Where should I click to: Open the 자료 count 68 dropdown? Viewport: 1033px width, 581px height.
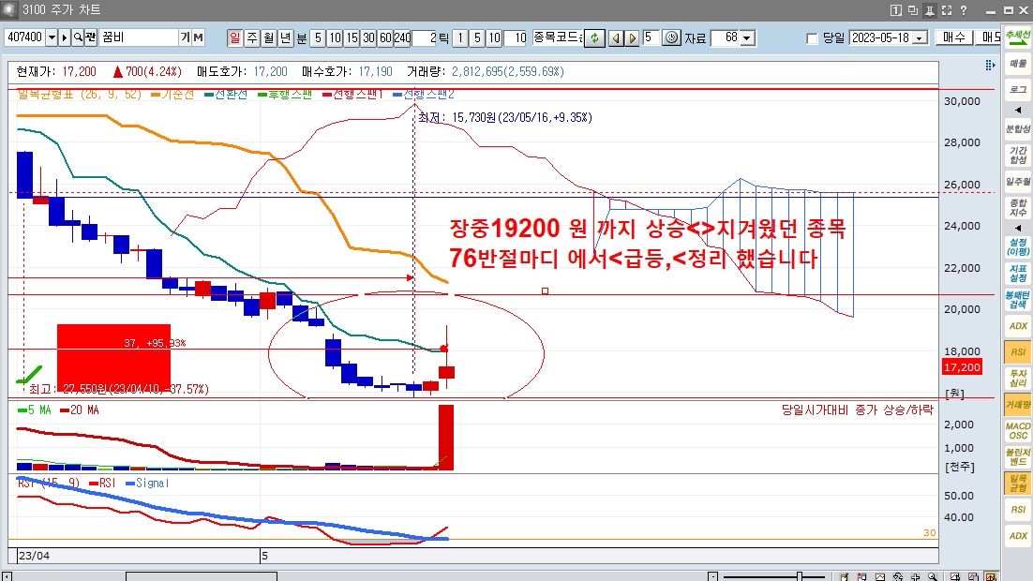pyautogui.click(x=747, y=37)
